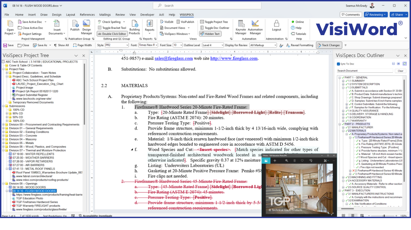This screenshot has width=411, height=230.
Task: Switch to the VISISPECS ribbon tab
Action: [186, 15]
